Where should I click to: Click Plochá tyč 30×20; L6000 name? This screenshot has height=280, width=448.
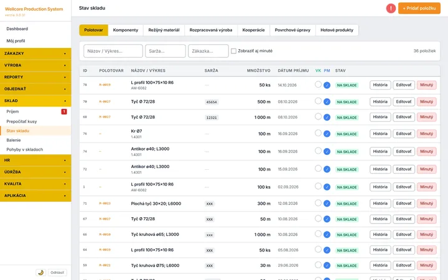[156, 203]
